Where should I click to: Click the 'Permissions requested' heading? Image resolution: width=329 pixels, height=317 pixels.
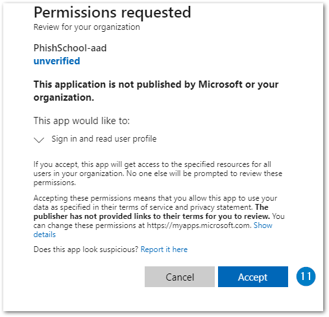(x=112, y=12)
